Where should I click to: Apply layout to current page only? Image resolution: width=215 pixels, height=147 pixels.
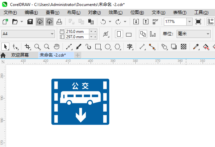click(152, 34)
